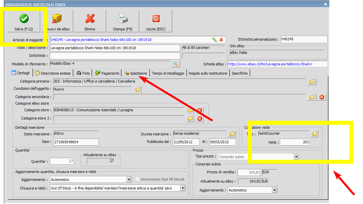Click the Item number field
Viewport: 363px width, 204px height.
[x=76, y=142]
